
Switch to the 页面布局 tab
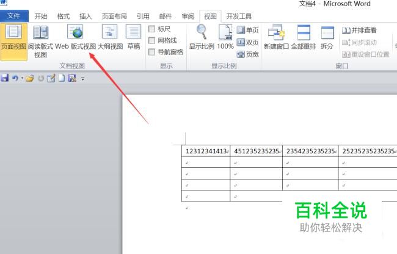coord(114,16)
